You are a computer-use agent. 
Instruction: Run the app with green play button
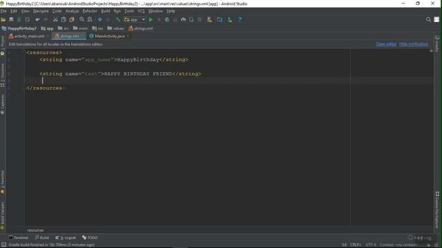[x=151, y=20]
